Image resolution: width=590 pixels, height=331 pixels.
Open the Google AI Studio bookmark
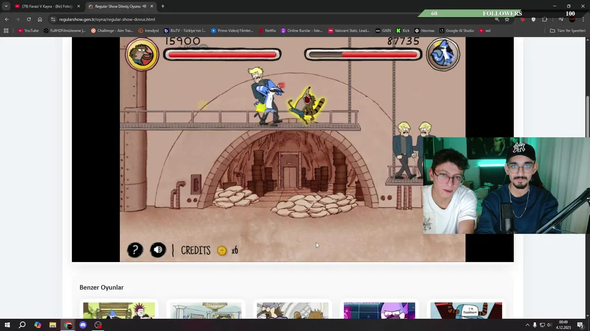(456, 31)
